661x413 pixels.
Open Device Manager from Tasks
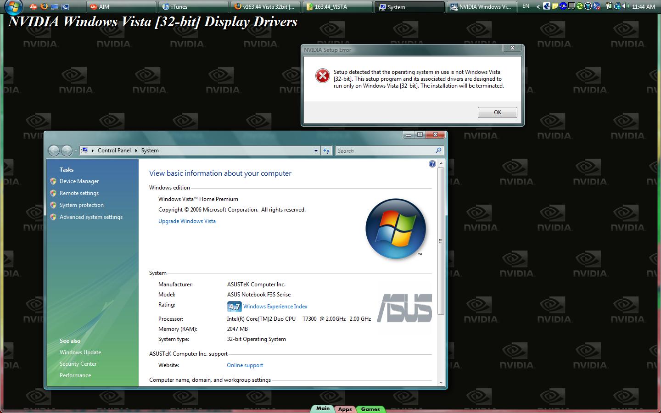pos(79,181)
